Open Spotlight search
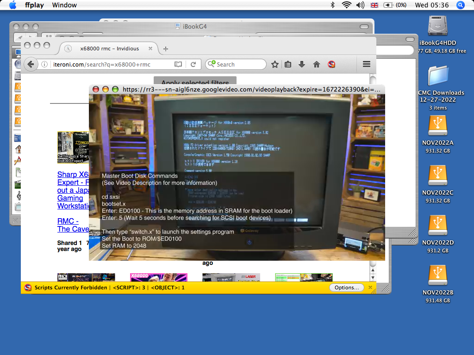This screenshot has width=474, height=355. point(461,5)
